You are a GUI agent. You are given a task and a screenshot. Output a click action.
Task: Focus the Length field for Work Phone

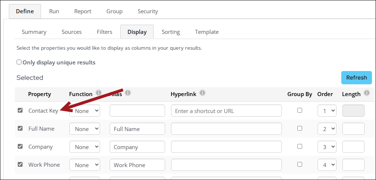[353, 165]
